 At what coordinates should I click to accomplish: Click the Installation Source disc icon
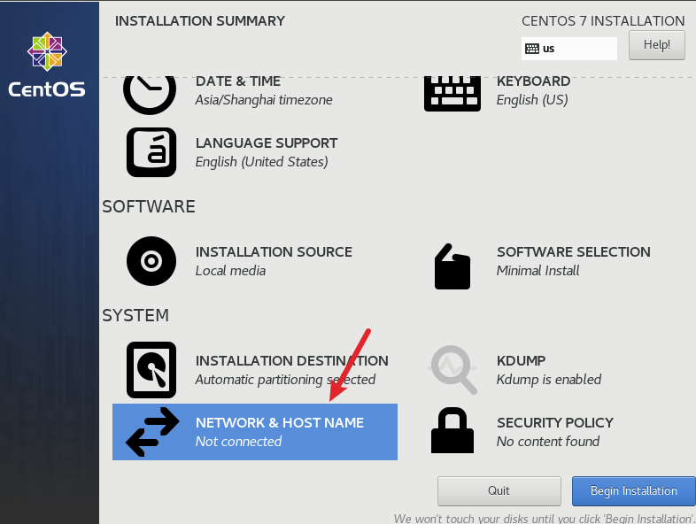click(151, 261)
